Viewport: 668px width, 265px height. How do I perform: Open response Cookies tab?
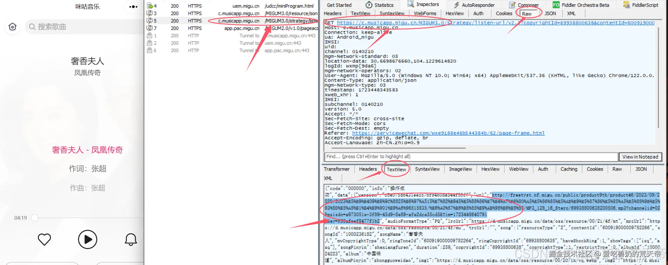tap(595, 169)
